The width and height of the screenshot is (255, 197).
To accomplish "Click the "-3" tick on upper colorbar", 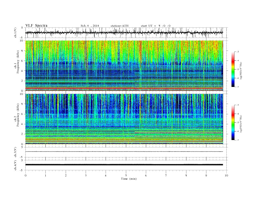I will click(x=238, y=52).
